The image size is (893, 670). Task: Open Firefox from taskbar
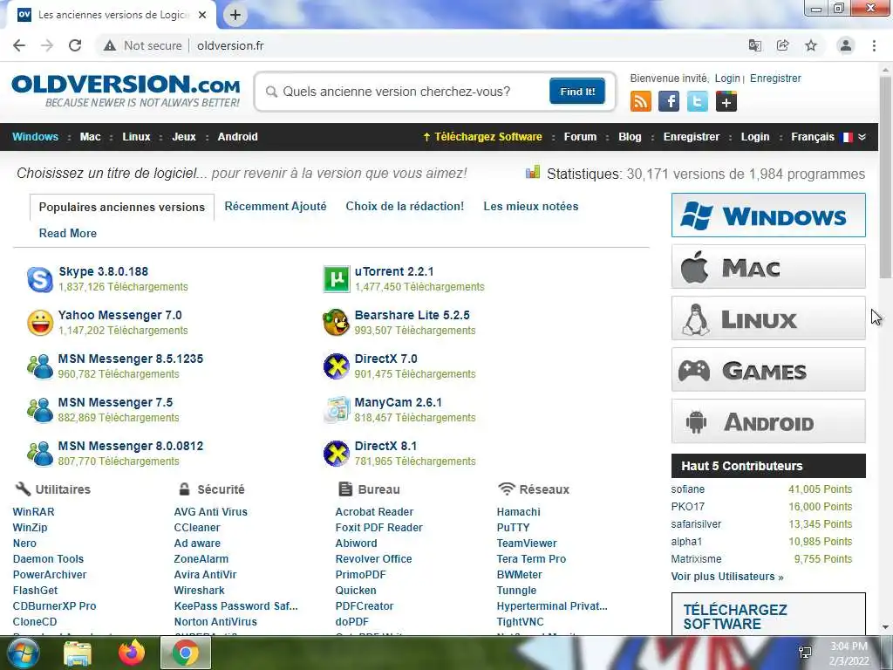pyautogui.click(x=132, y=653)
